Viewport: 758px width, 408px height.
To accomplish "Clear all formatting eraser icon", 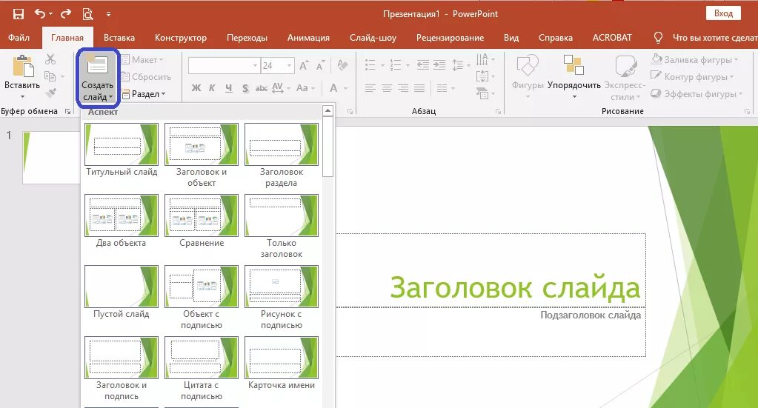I will click(x=342, y=65).
